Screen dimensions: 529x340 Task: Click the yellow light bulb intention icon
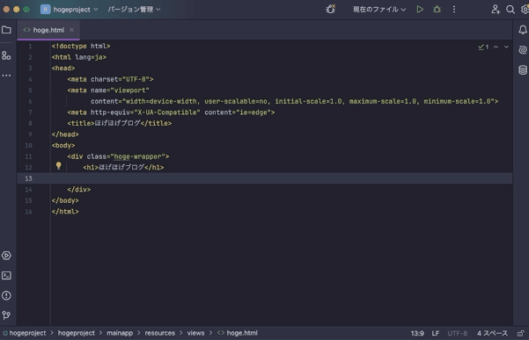point(59,166)
